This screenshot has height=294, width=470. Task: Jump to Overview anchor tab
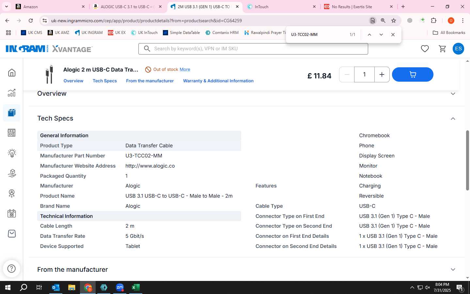point(73,81)
